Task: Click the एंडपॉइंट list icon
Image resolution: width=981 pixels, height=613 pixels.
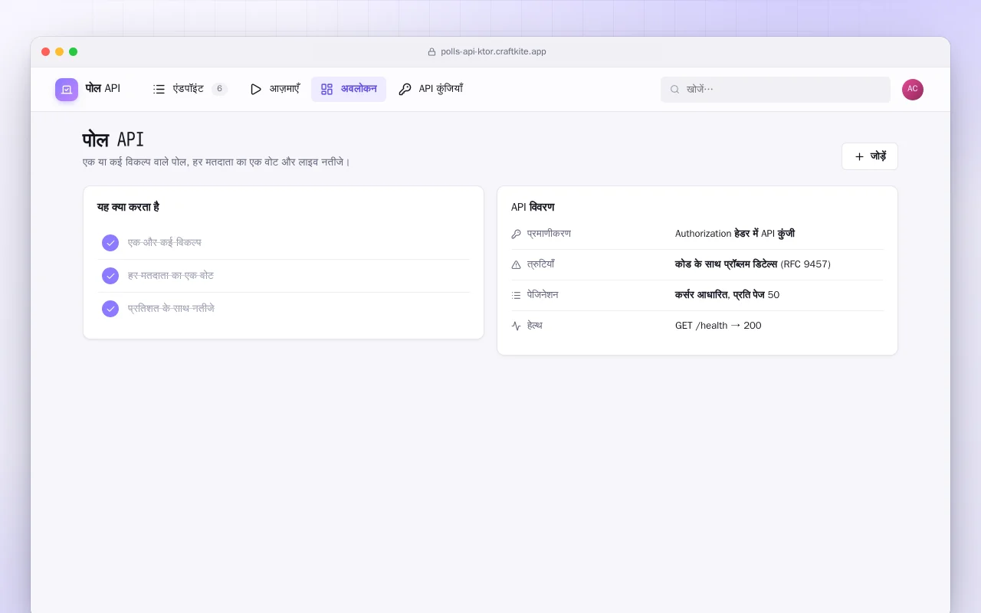Action: coord(159,89)
